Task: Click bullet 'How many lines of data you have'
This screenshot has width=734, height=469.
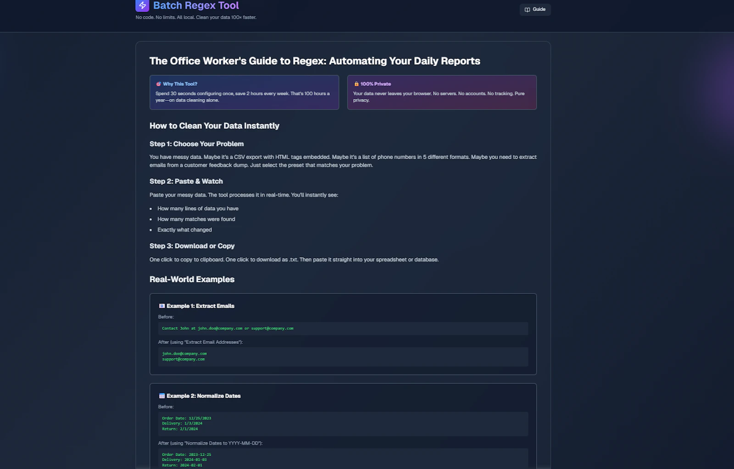Action: click(x=198, y=209)
